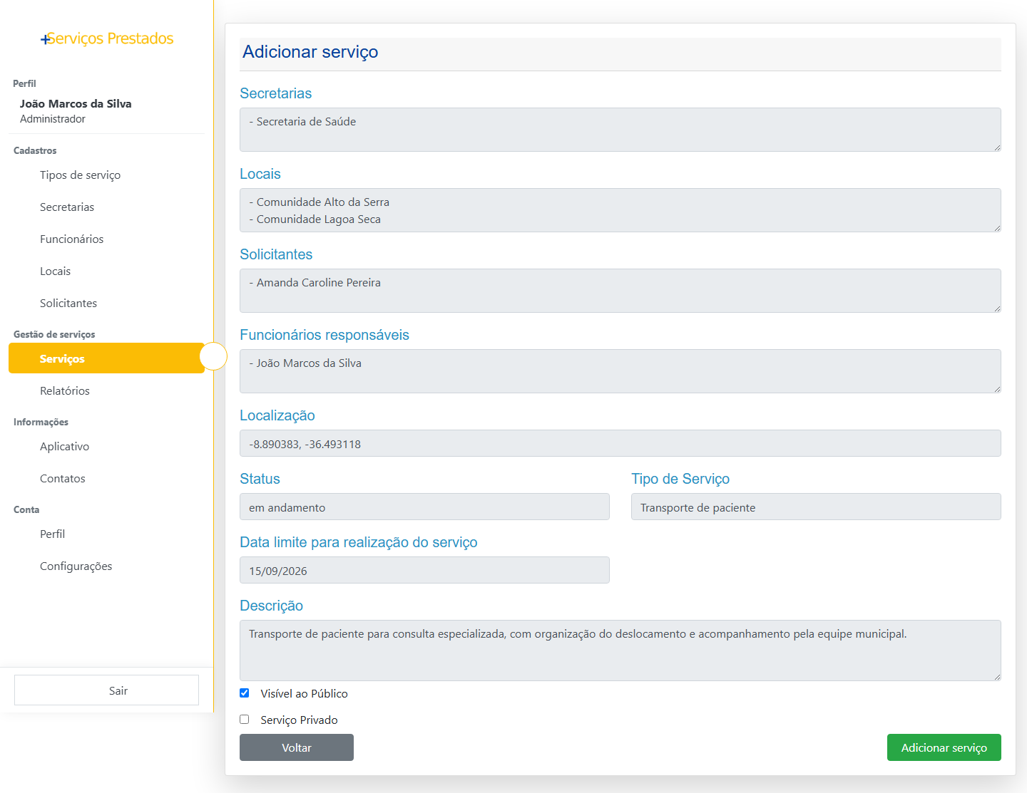Click the Status heading label
1027x793 pixels.
pos(260,479)
